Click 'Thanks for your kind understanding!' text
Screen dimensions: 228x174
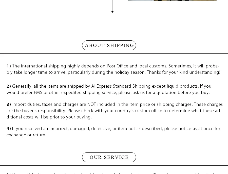pyautogui.click(x=183, y=72)
